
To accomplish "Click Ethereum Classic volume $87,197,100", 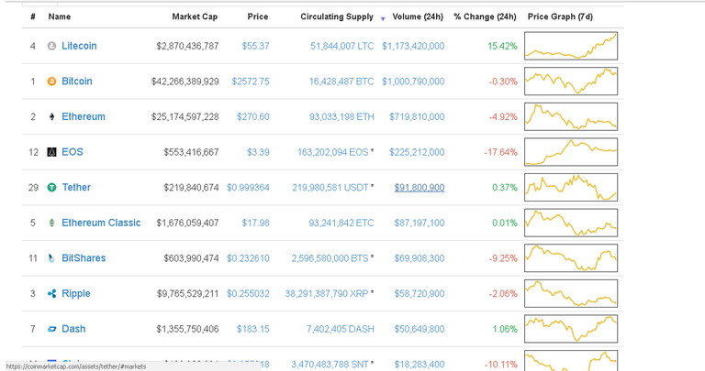I will click(420, 223).
